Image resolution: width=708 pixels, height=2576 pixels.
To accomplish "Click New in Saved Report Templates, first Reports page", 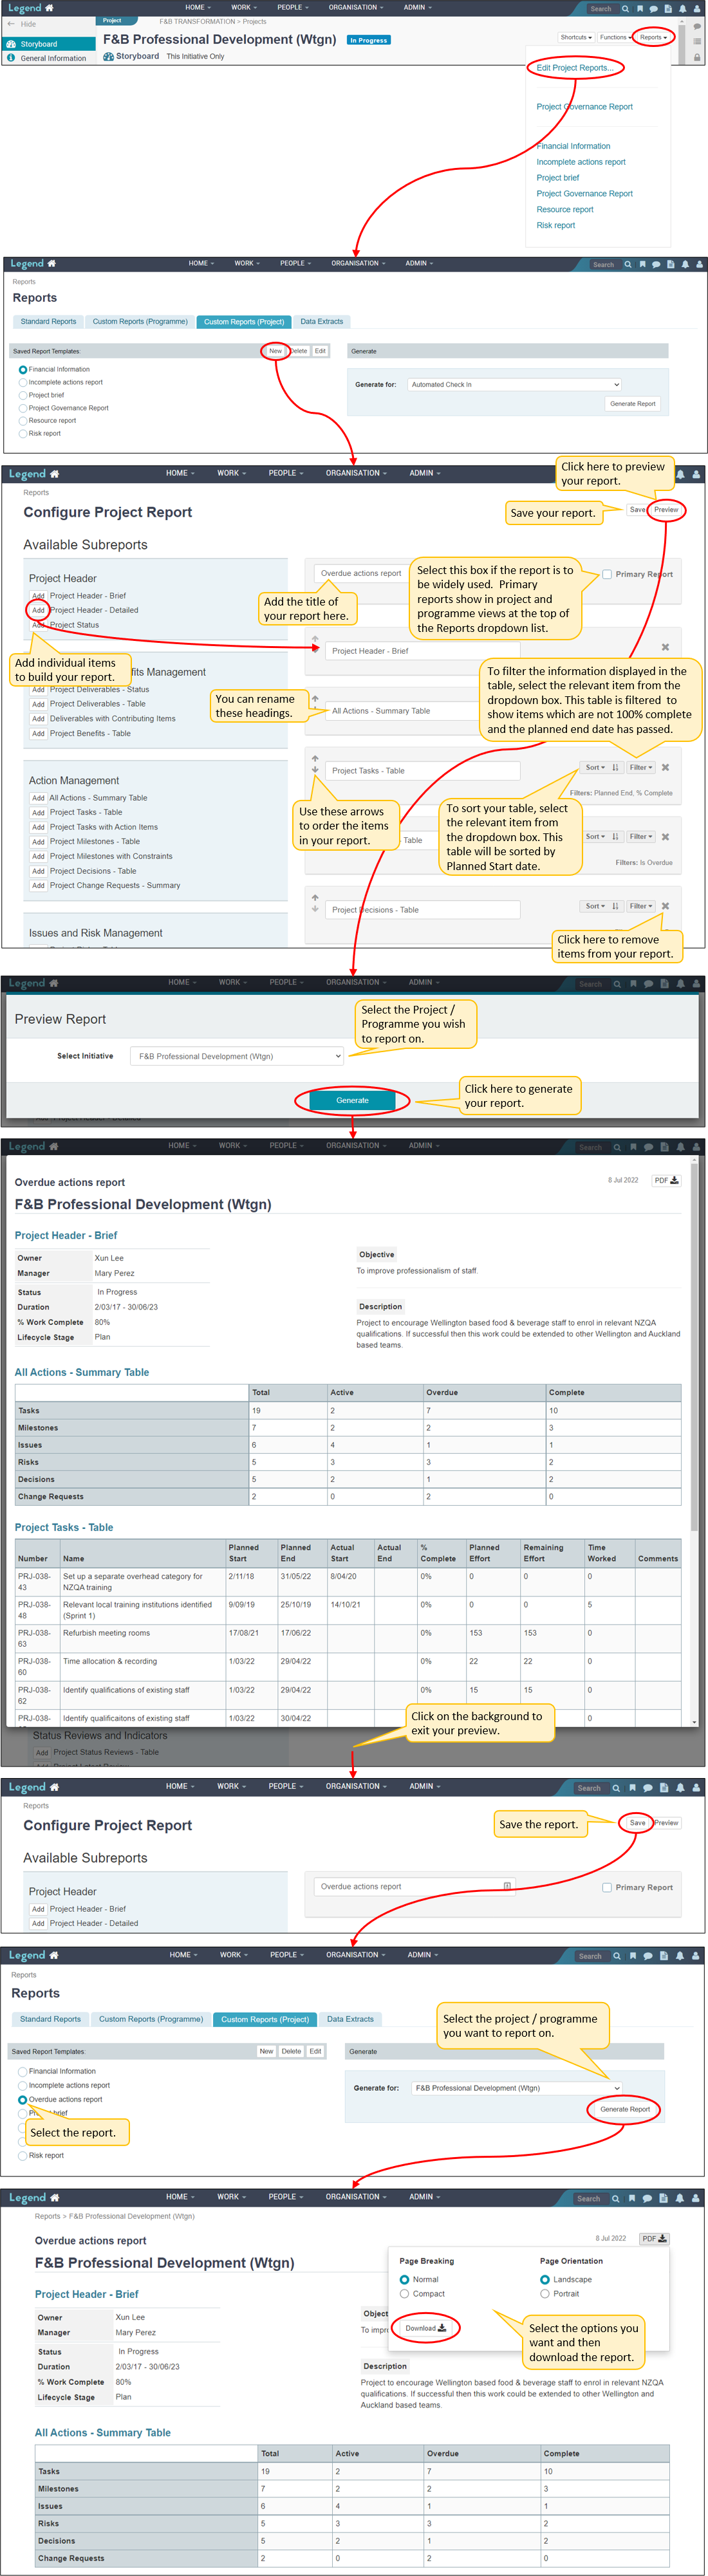I will coord(275,351).
